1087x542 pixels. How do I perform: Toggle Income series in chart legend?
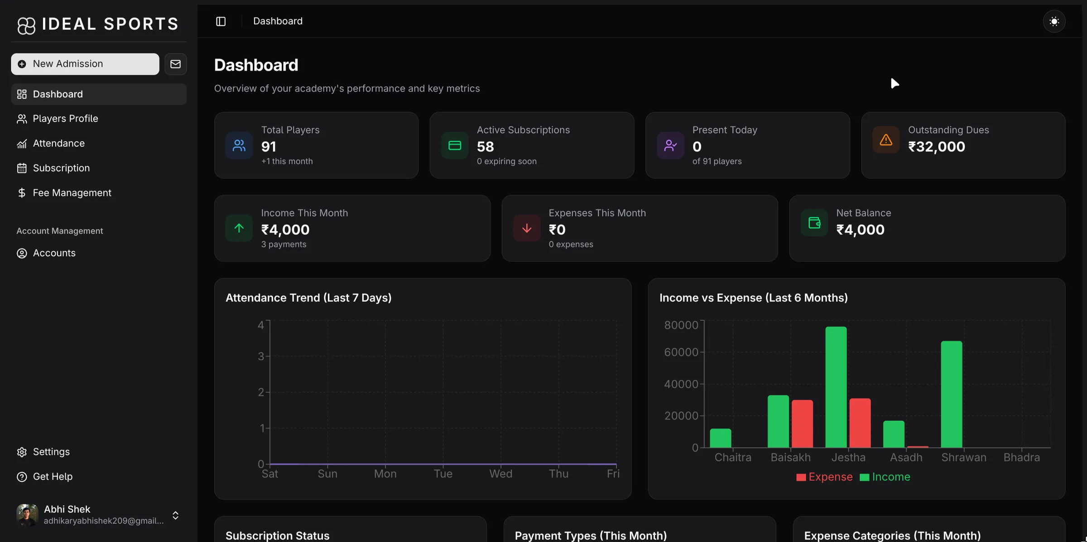(x=885, y=477)
